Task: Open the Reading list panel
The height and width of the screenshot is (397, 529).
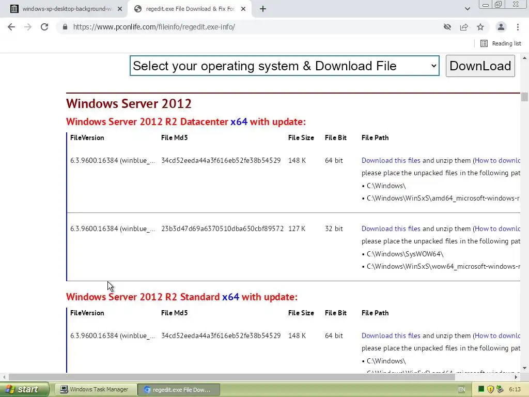Action: click(x=501, y=43)
